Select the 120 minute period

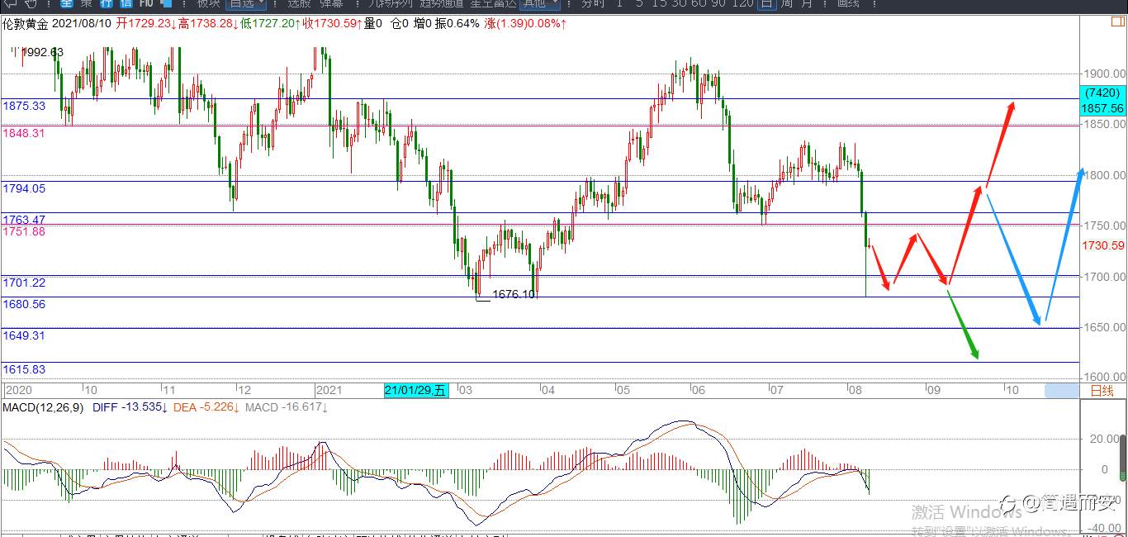[x=743, y=3]
